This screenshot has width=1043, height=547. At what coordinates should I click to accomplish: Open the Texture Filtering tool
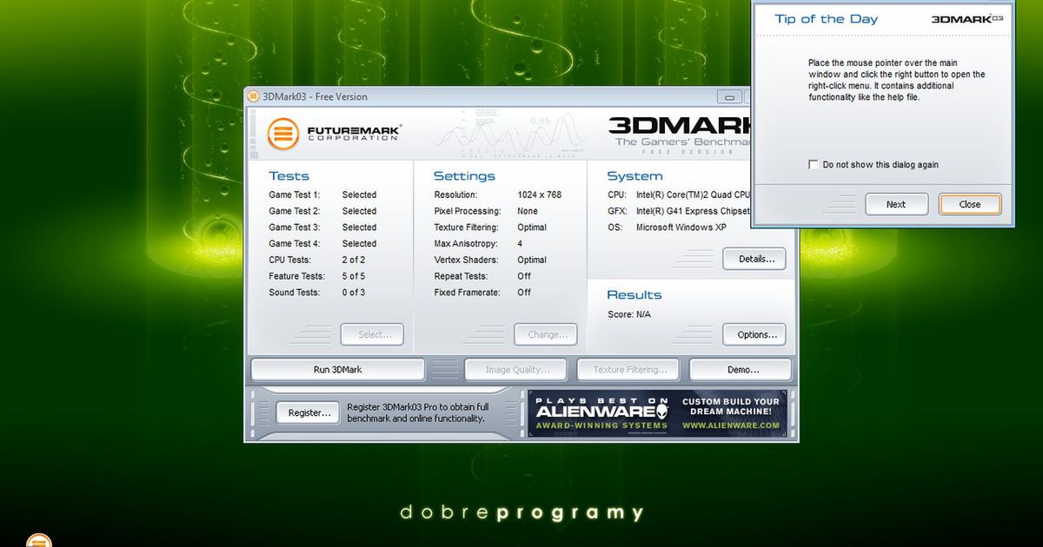(628, 369)
